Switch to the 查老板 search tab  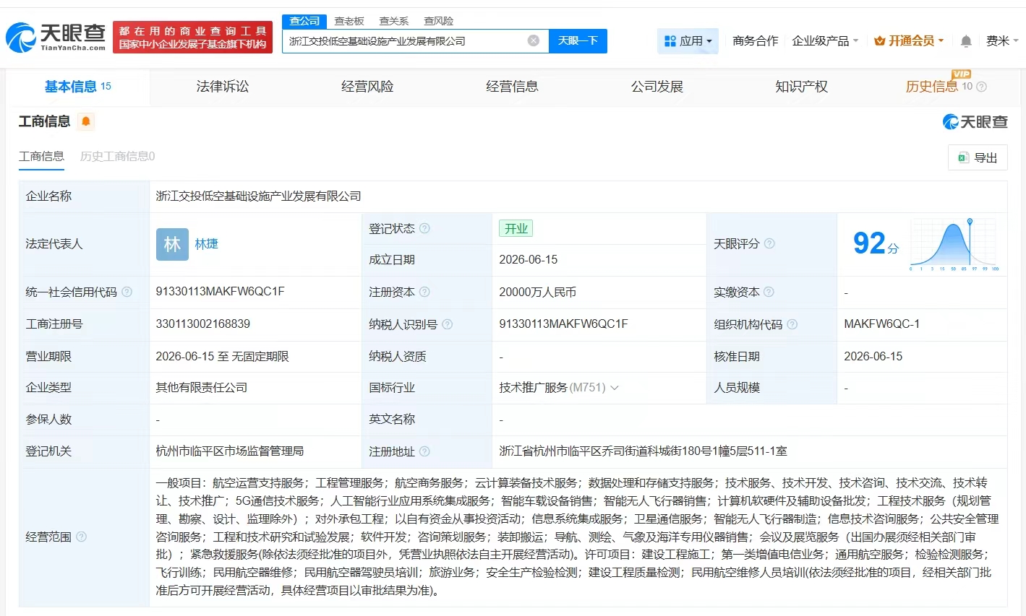(x=349, y=21)
